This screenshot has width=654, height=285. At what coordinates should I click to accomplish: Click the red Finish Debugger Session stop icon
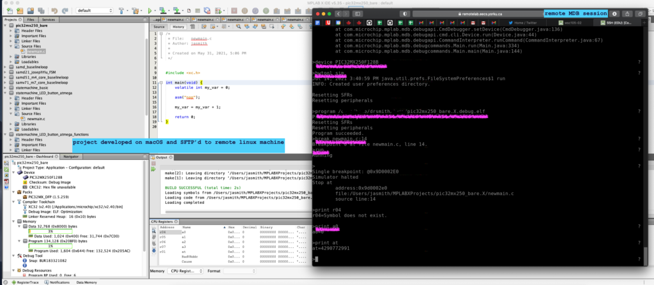(x=234, y=11)
